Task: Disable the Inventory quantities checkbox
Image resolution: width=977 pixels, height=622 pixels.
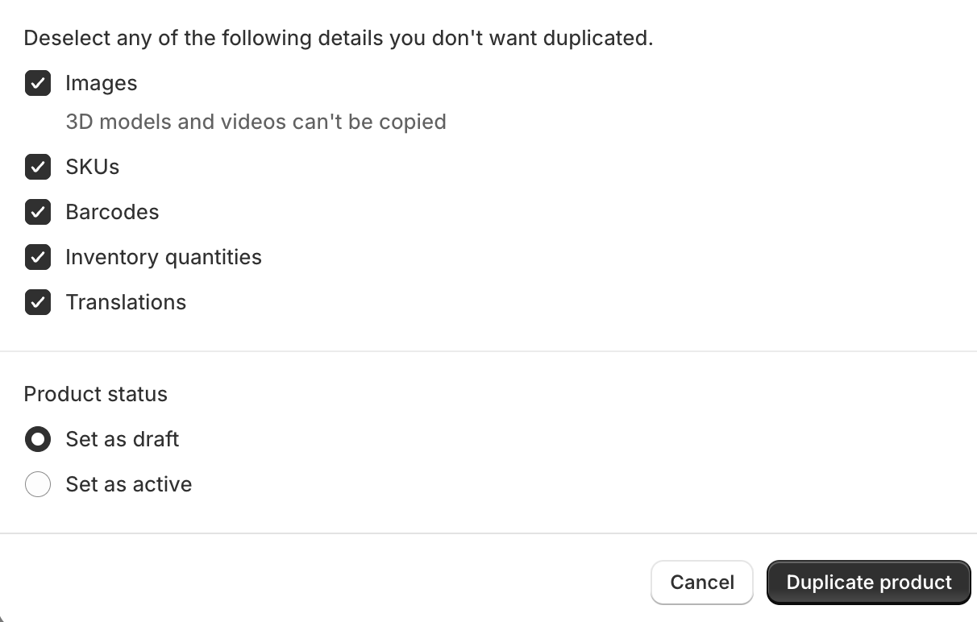Action: 38,257
